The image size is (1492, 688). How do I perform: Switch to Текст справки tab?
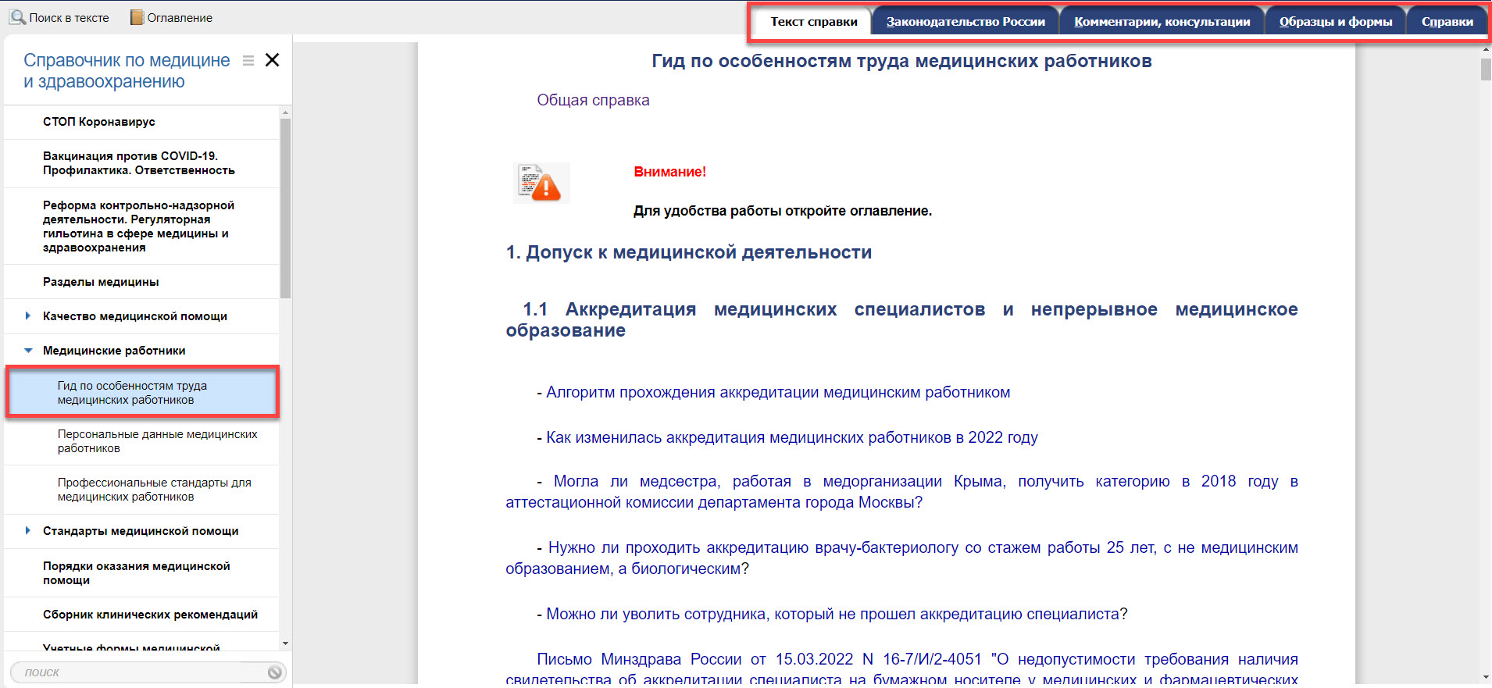pos(813,22)
